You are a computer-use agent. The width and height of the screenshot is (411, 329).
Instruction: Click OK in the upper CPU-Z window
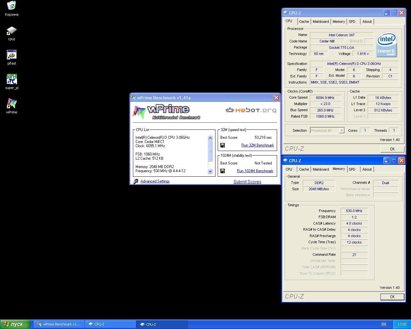coord(392,149)
